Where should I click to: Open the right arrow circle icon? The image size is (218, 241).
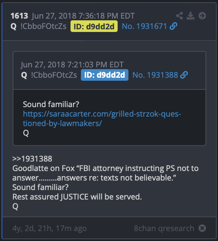coord(202,16)
